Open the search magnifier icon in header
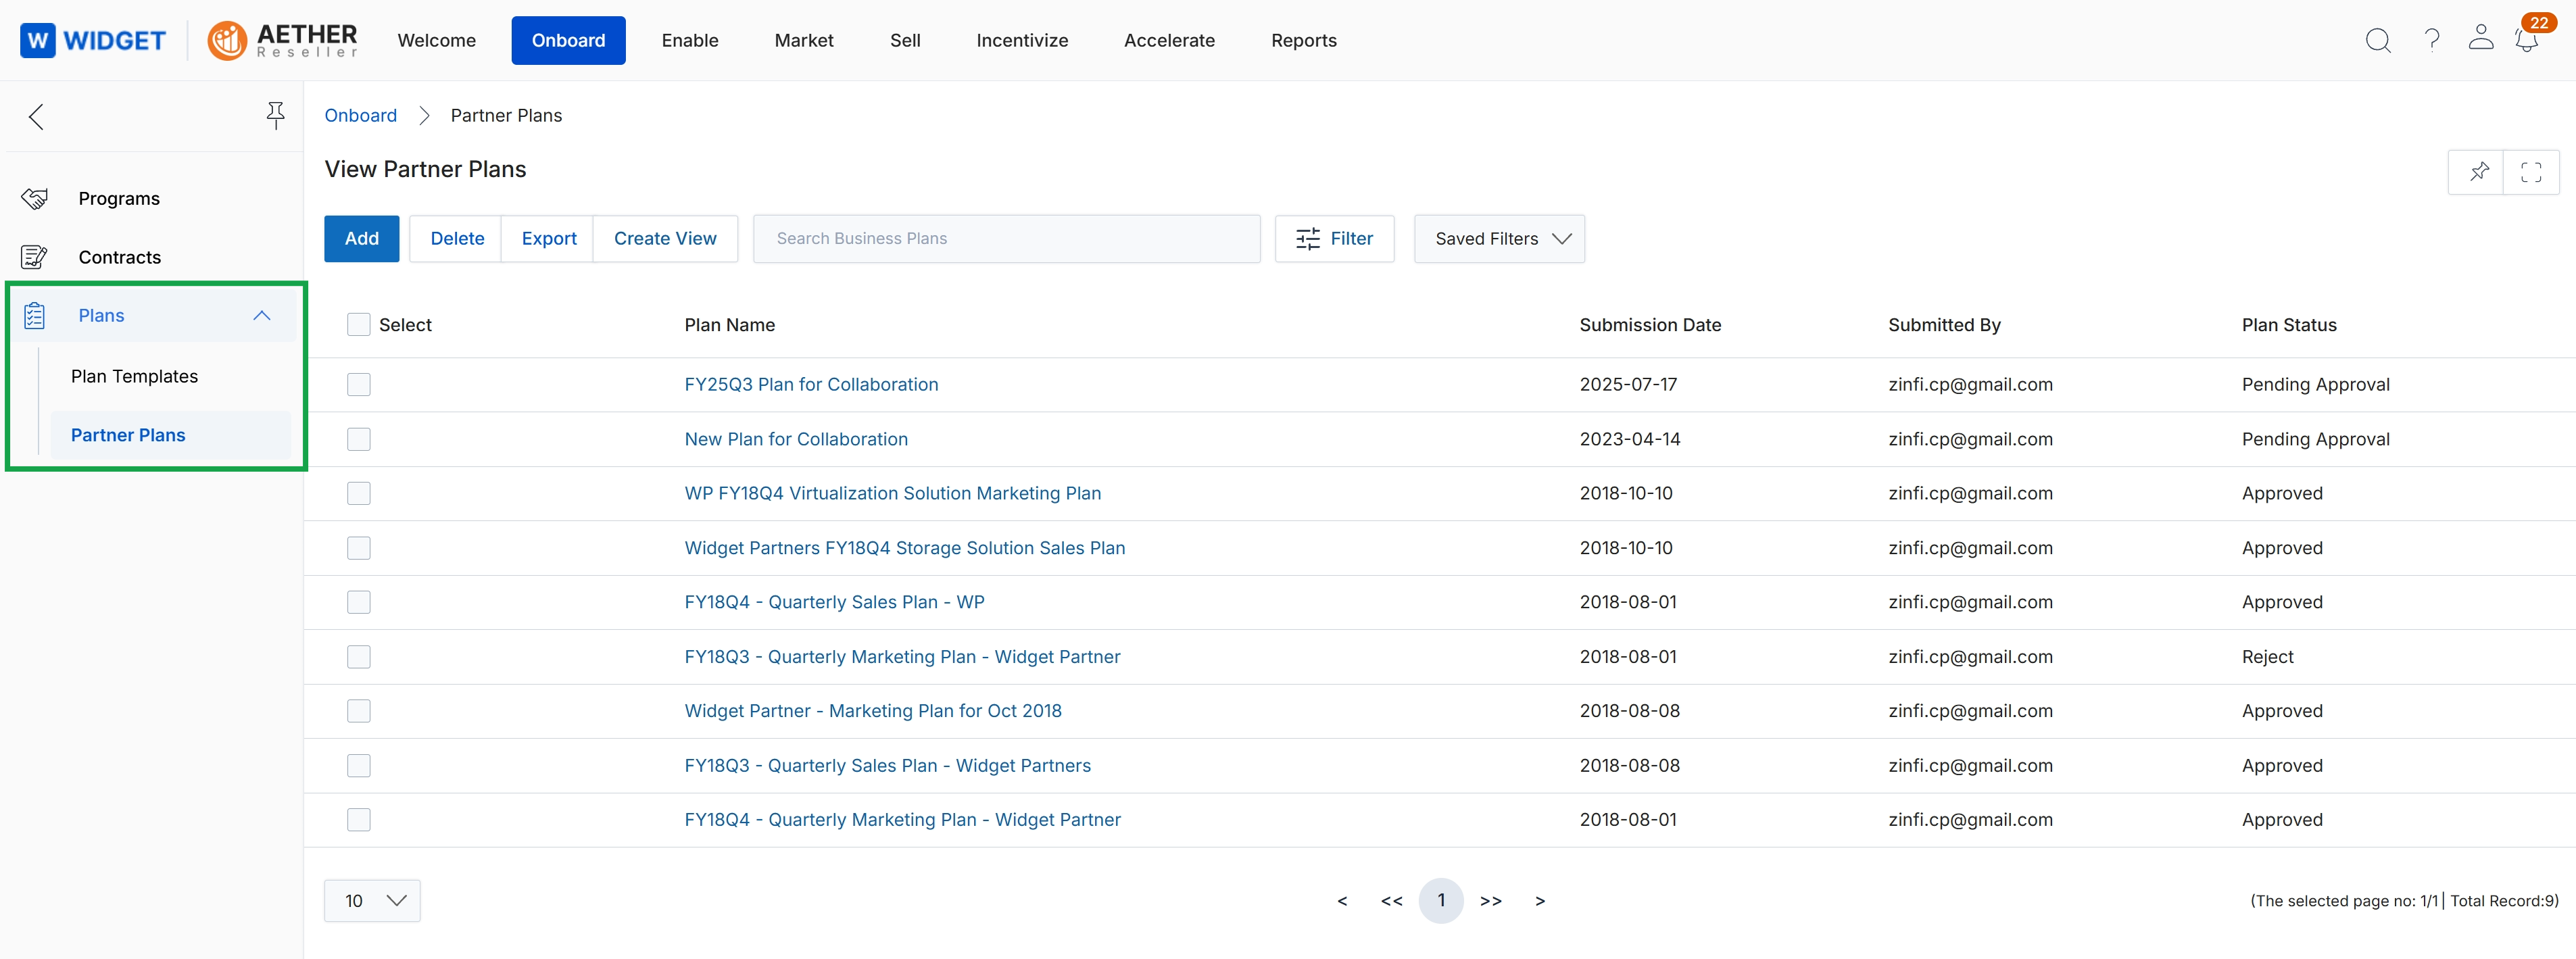 2378,40
